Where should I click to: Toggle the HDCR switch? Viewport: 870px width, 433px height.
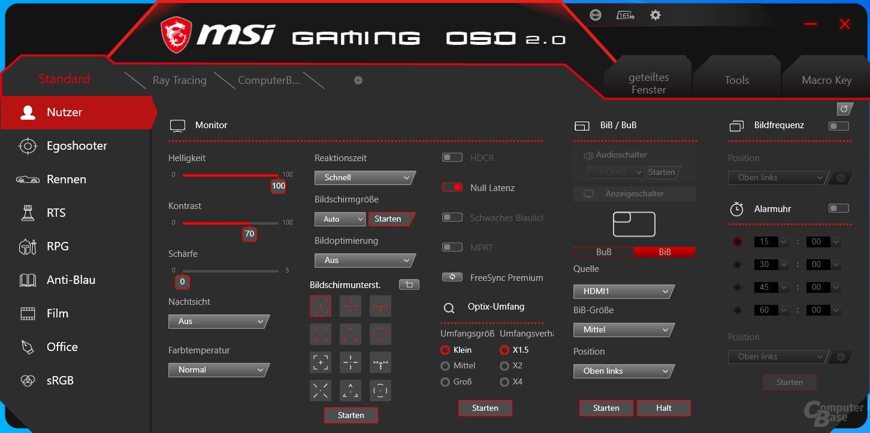[452, 158]
